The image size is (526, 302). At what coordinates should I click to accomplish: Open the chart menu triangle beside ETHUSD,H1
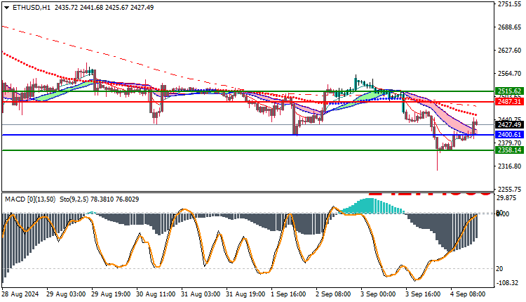7,8
